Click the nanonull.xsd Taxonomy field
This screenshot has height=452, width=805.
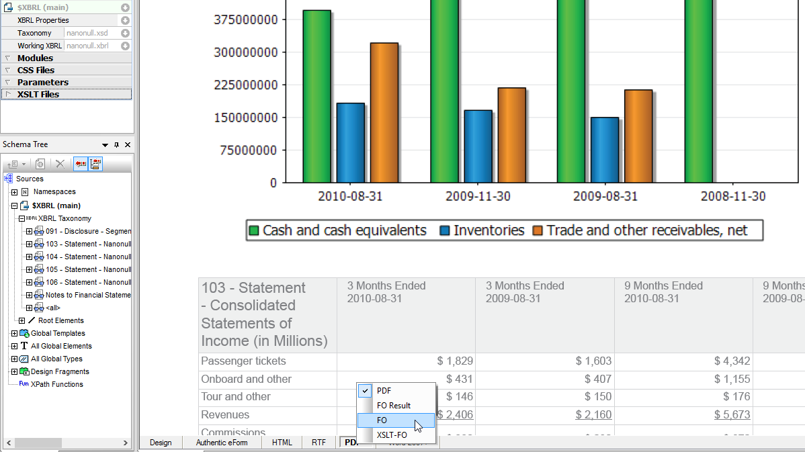[x=91, y=33]
